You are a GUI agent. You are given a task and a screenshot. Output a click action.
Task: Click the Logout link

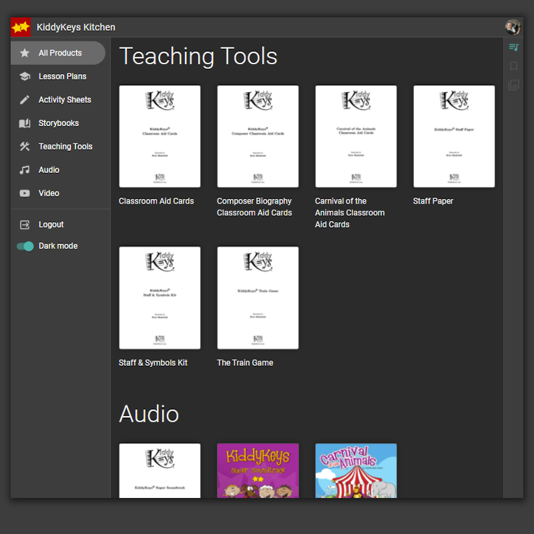click(x=51, y=224)
